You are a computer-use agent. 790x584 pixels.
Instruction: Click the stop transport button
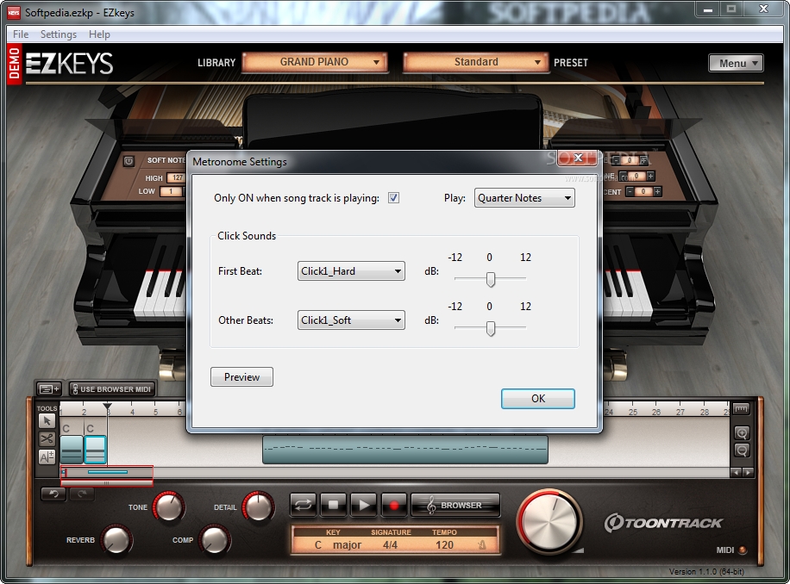[333, 505]
